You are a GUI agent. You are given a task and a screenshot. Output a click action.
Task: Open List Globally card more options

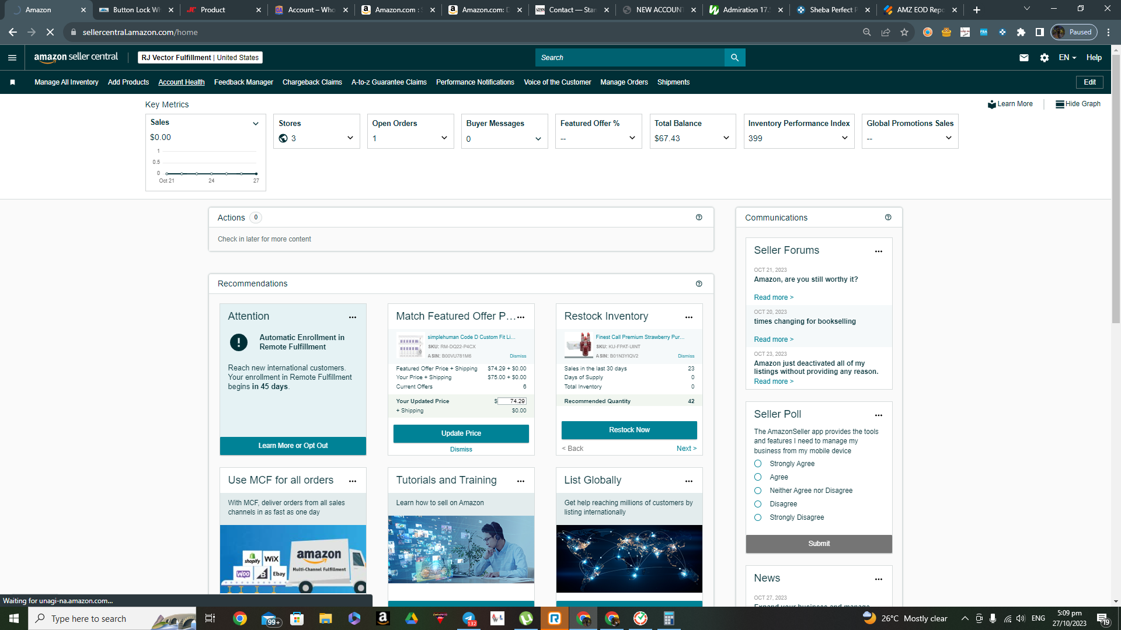[689, 481]
